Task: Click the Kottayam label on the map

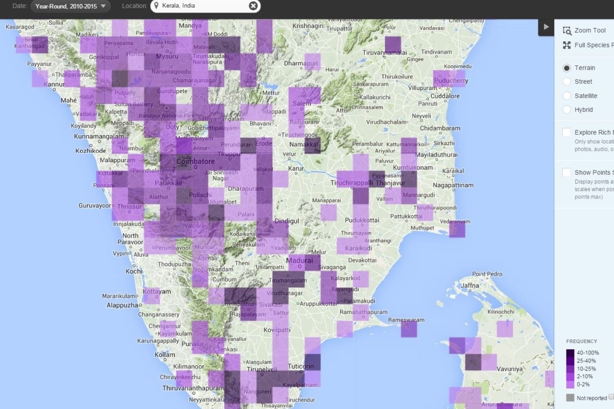Action: [x=156, y=291]
